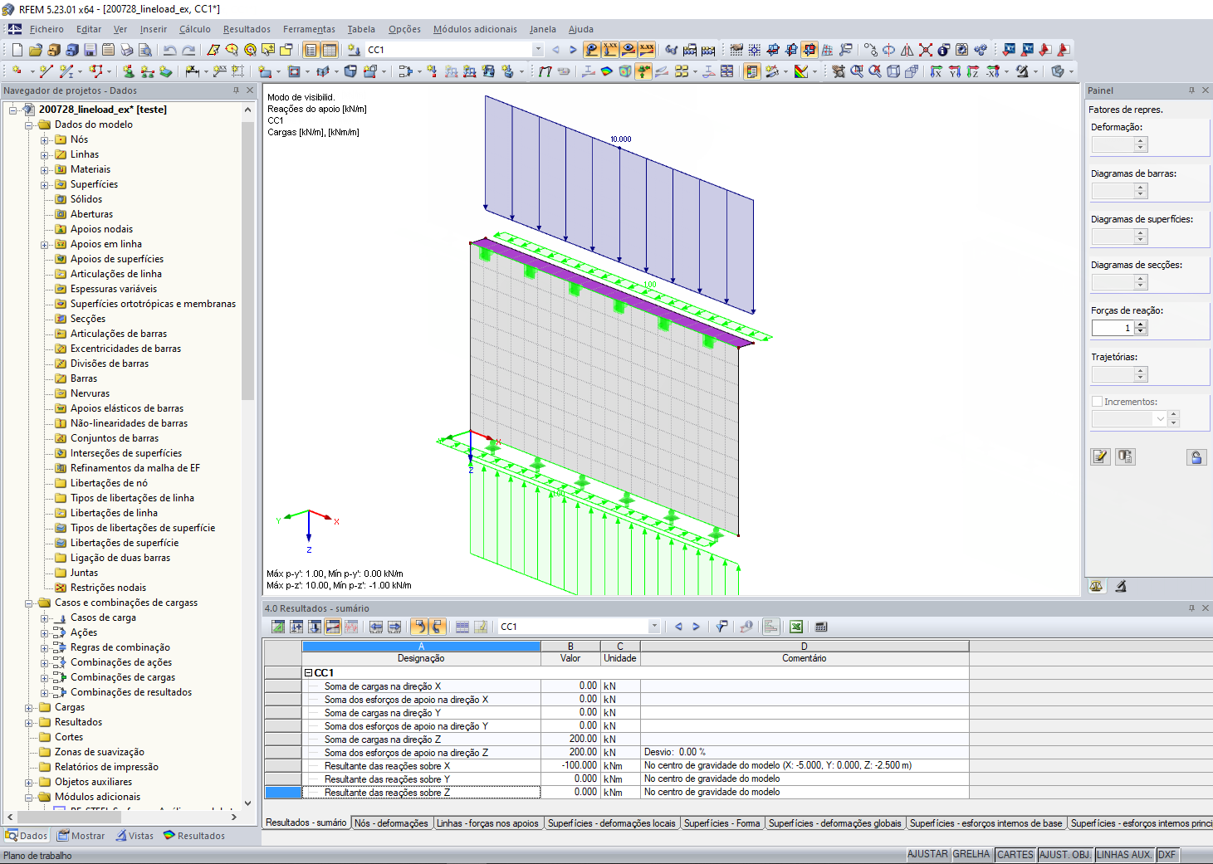Click the zoom window magnifier icon

pyautogui.click(x=857, y=71)
